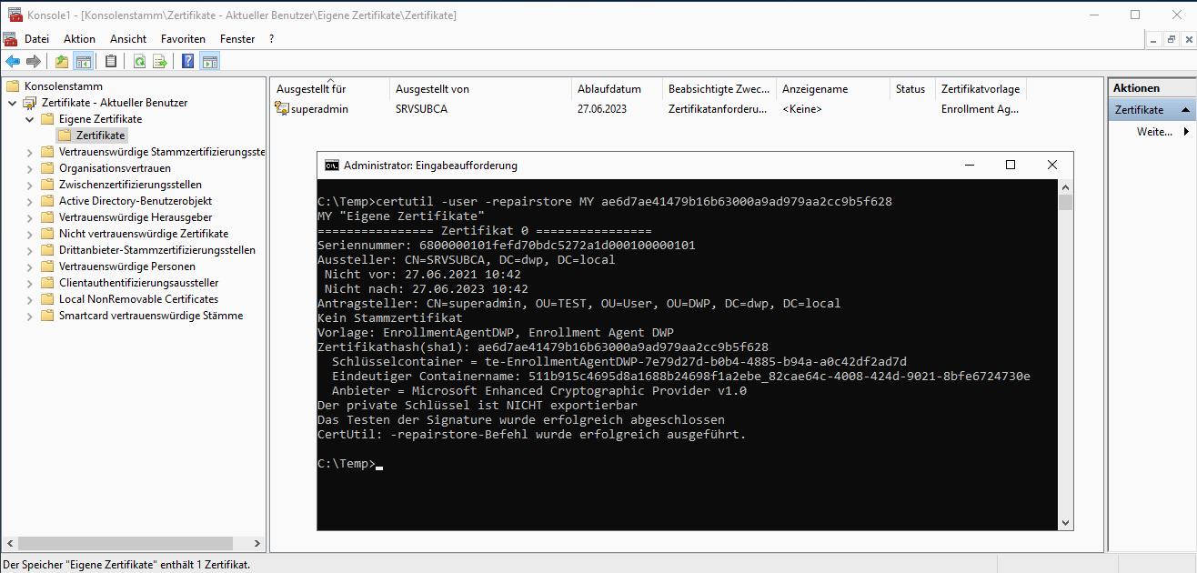
Task: Click the blue Back arrow in toolbar
Action: [x=13, y=62]
